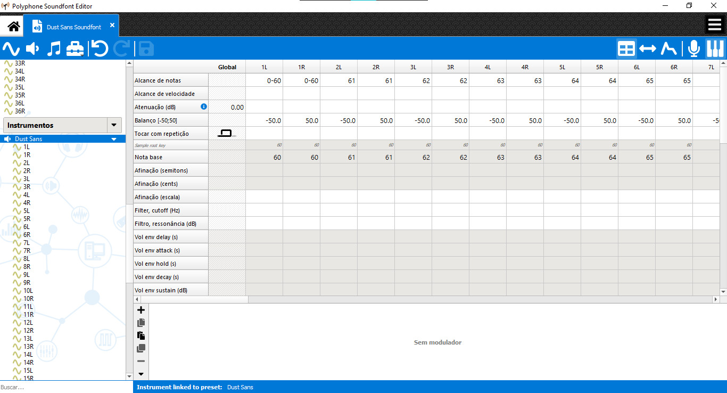Switch to the envelope editor view
The image size is (727, 393).
point(668,49)
